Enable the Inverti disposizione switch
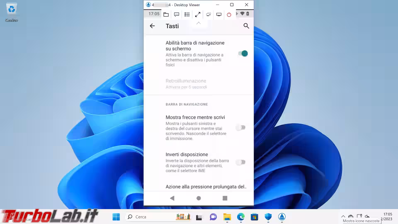The width and height of the screenshot is (398, 224). [x=240, y=162]
